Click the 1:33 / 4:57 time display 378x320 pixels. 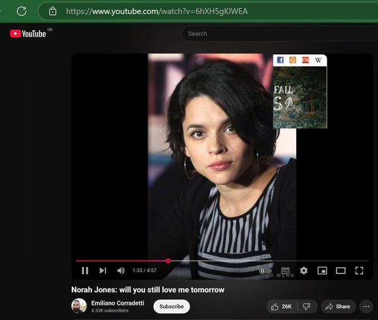pyautogui.click(x=145, y=271)
